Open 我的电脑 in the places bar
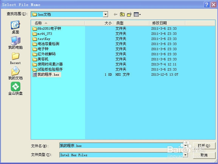 tap(16, 43)
